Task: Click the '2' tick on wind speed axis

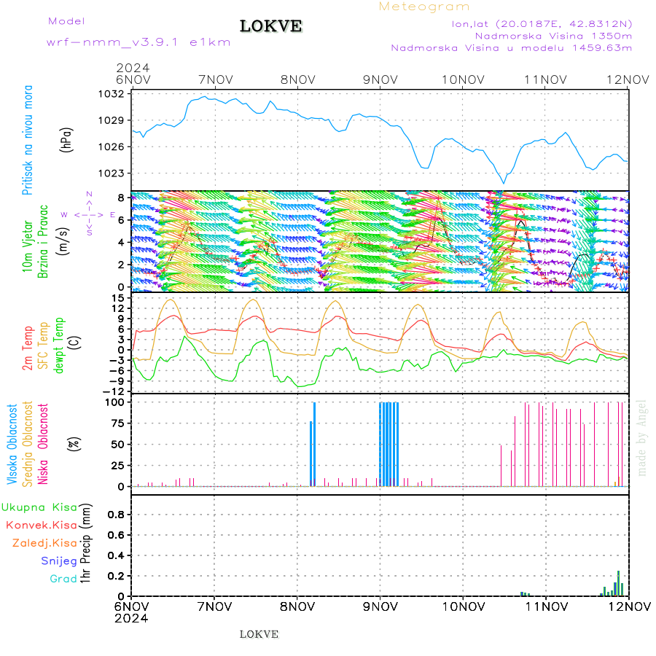Action: 121,265
